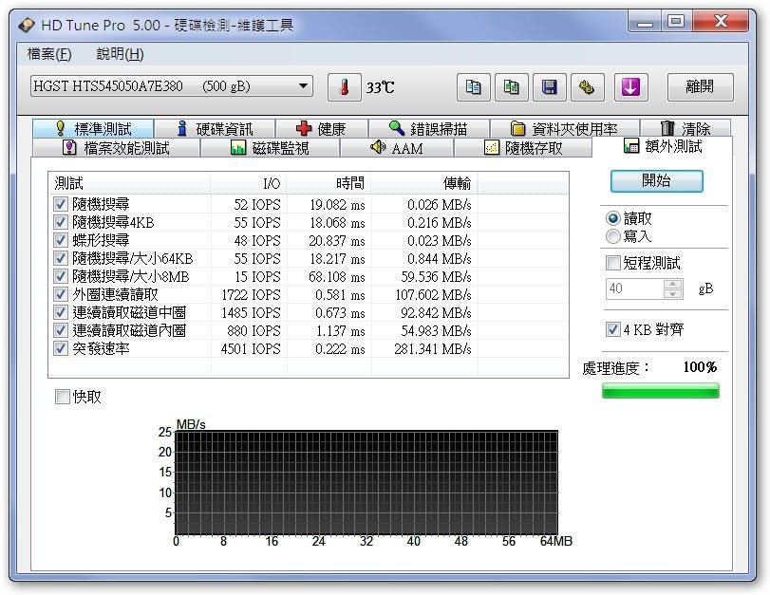Switch to the 錯誤掃描 error scan tab
Screen dimensions: 770x595
pos(427,129)
